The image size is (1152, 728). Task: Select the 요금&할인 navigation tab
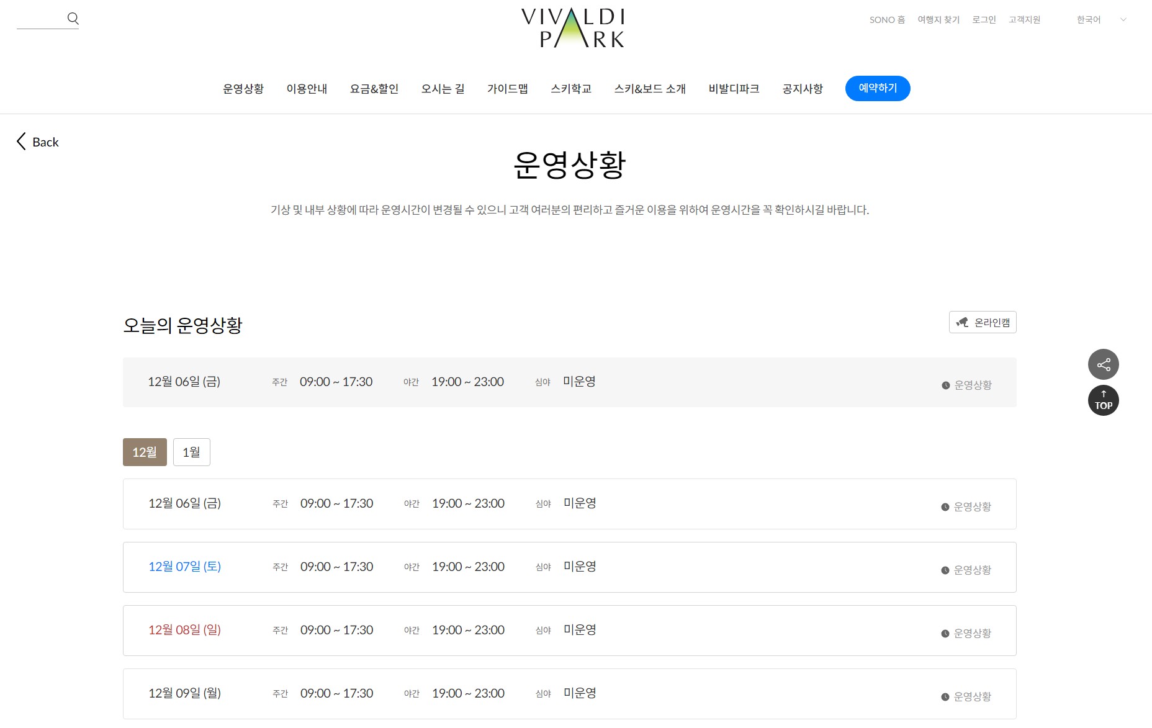click(x=374, y=88)
